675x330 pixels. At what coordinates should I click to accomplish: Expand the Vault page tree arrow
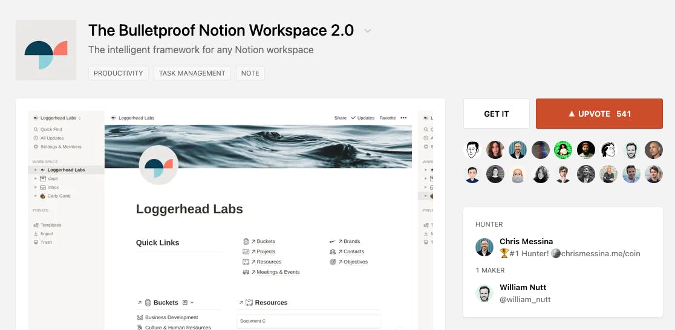pos(36,178)
